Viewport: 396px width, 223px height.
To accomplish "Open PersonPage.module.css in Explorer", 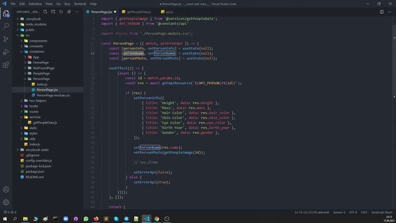I will pos(53,95).
